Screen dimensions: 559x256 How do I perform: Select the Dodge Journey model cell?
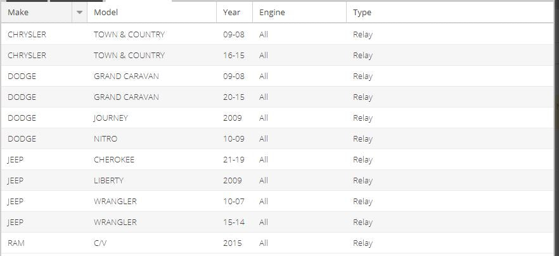111,118
